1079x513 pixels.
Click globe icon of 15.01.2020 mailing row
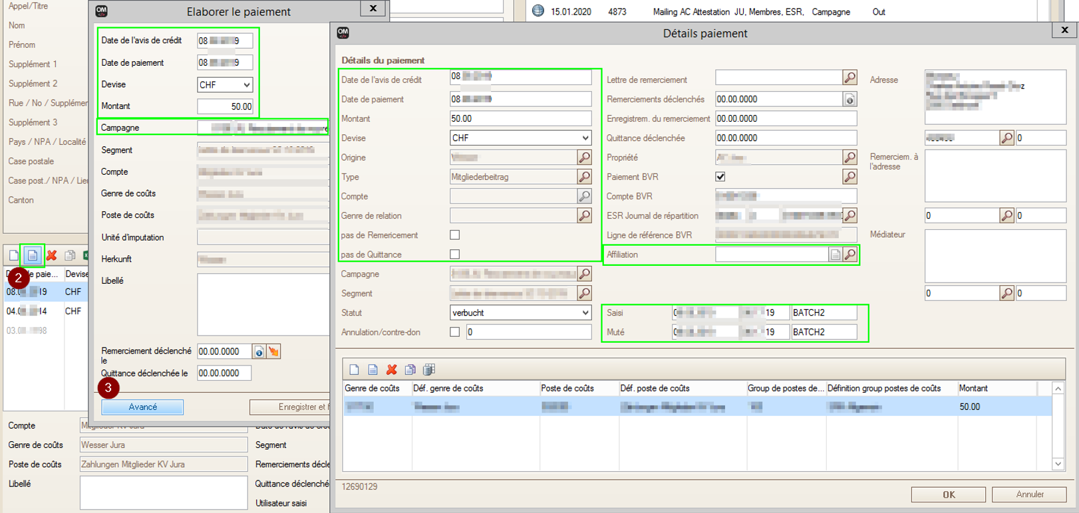[x=538, y=11]
